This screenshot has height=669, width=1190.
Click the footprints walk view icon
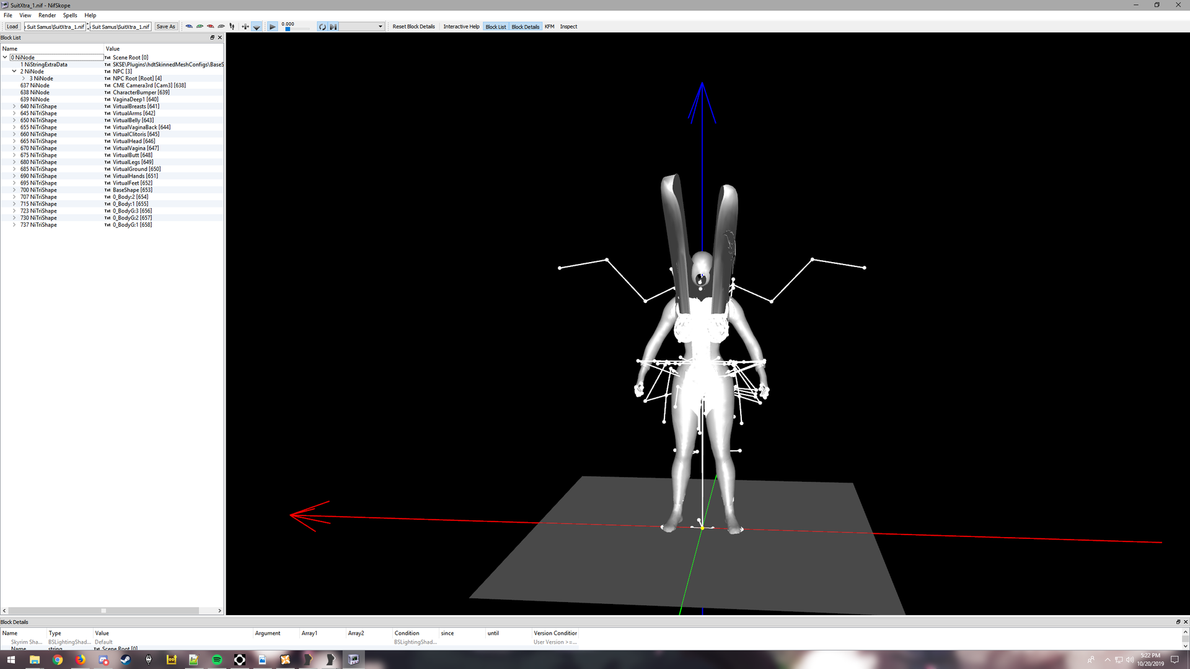(x=232, y=27)
